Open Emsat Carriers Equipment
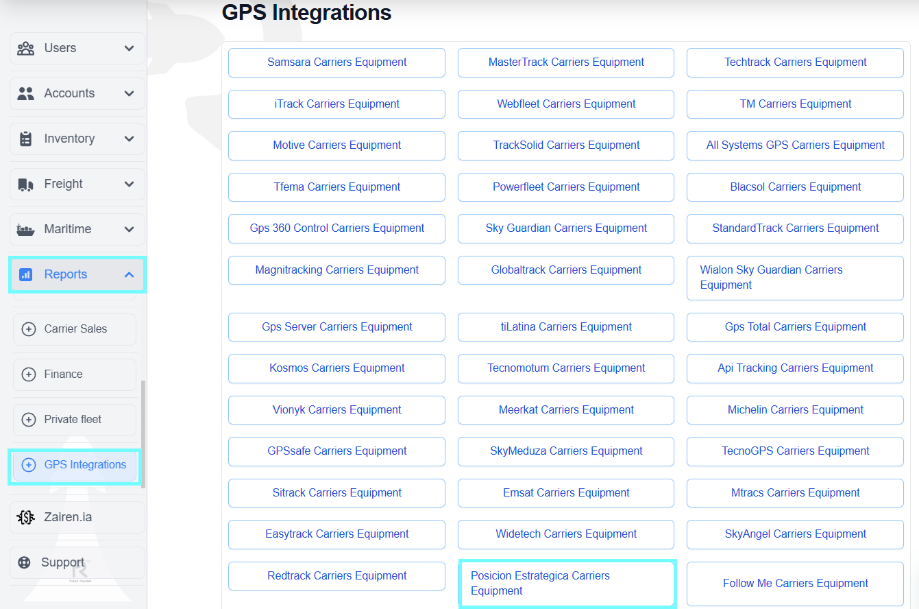Screen dimensions: 919x609 click(566, 493)
